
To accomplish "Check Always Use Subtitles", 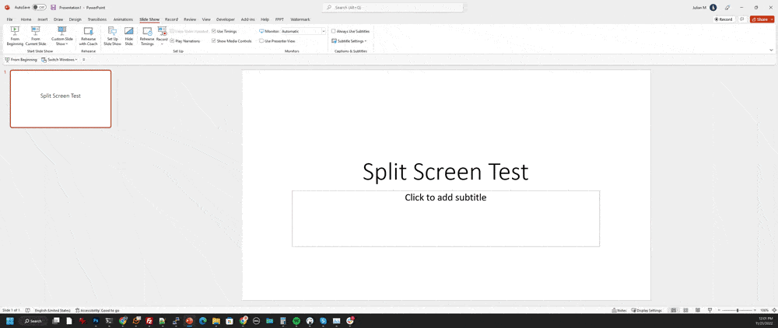I will (x=334, y=31).
